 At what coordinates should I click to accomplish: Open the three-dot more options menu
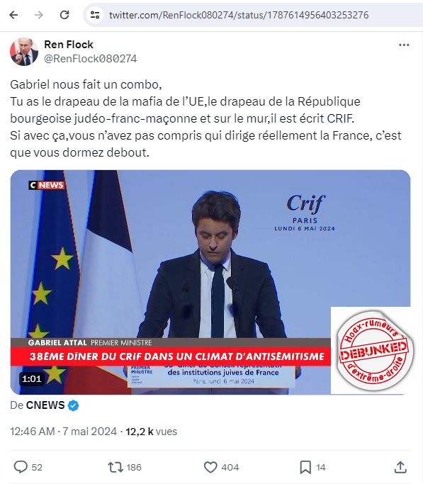coord(404,45)
